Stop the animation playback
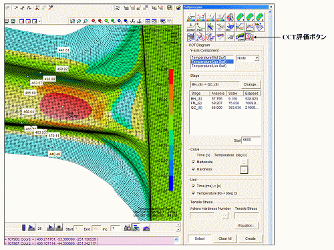 [59, 227]
